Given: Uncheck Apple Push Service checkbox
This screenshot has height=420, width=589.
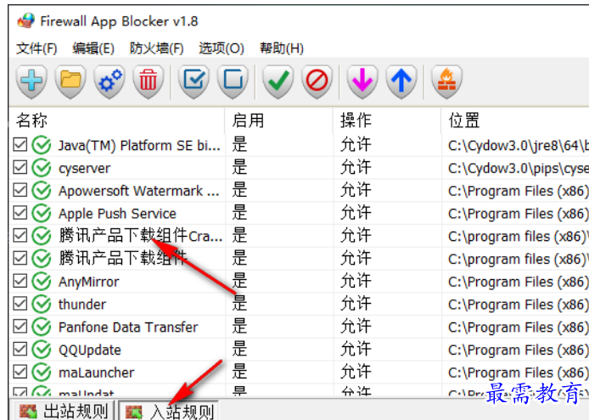Looking at the screenshot, I should [20, 213].
